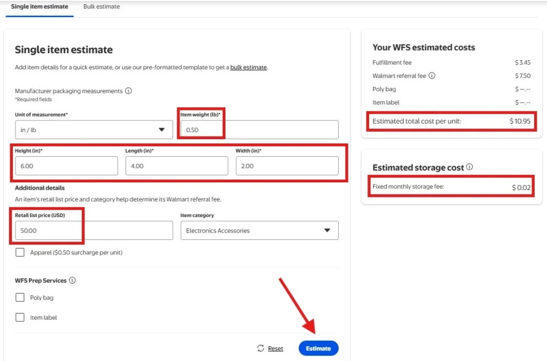Image resolution: width=547 pixels, height=361 pixels.
Task: Show Estimated storage cost info
Action: (x=469, y=167)
